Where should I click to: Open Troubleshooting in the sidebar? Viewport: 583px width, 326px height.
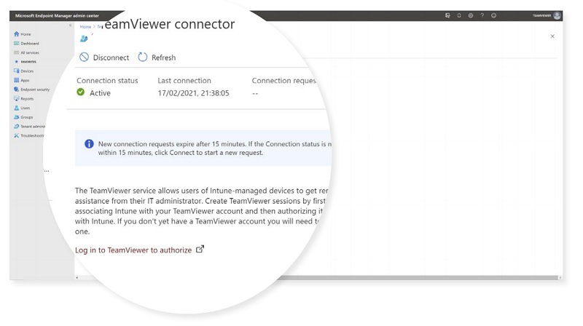pyautogui.click(x=28, y=136)
